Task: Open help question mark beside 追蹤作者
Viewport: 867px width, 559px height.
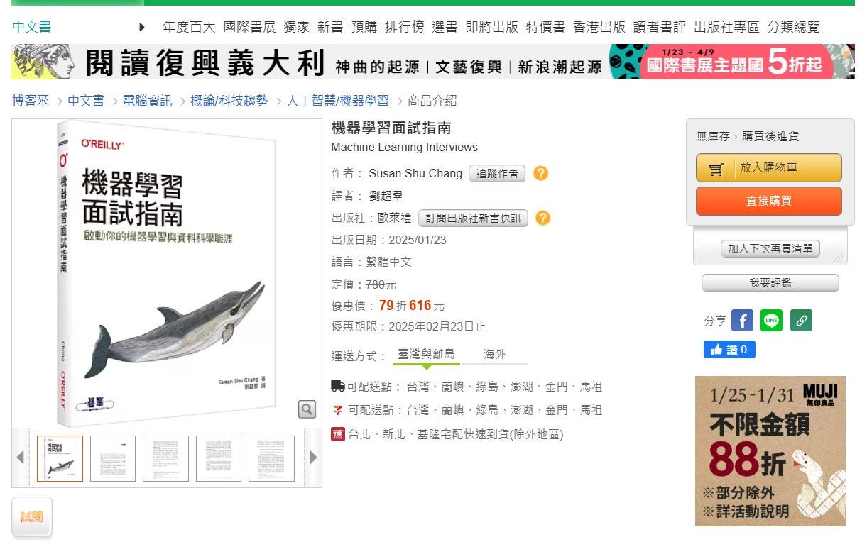Action: coord(541,173)
